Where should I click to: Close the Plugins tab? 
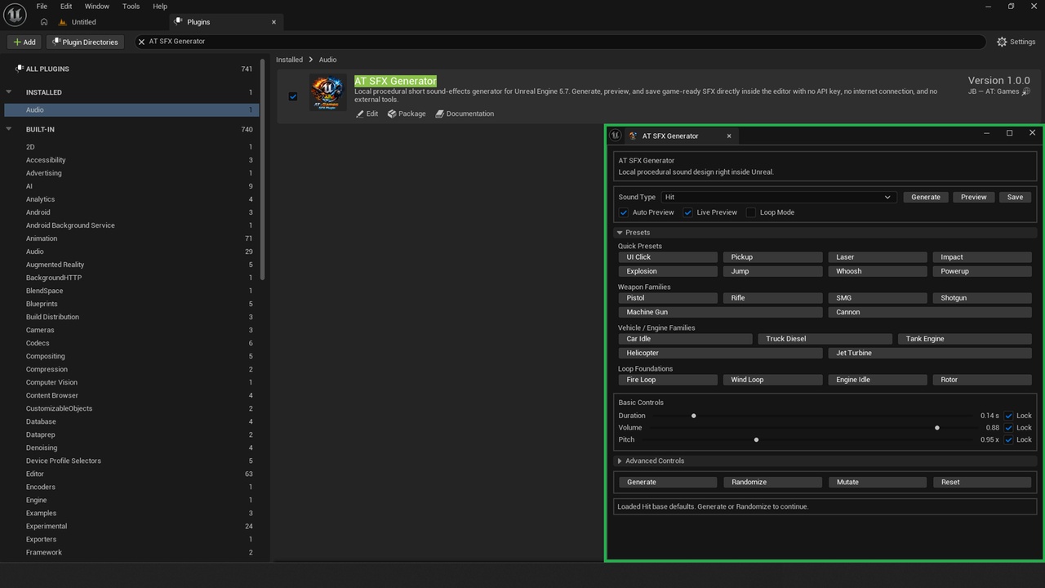point(273,22)
